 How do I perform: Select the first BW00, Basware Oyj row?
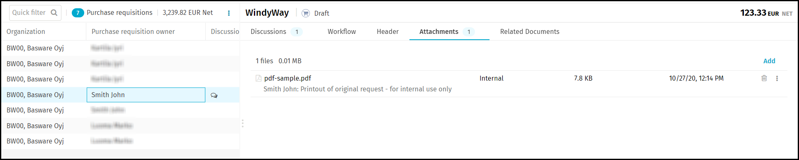pos(120,48)
